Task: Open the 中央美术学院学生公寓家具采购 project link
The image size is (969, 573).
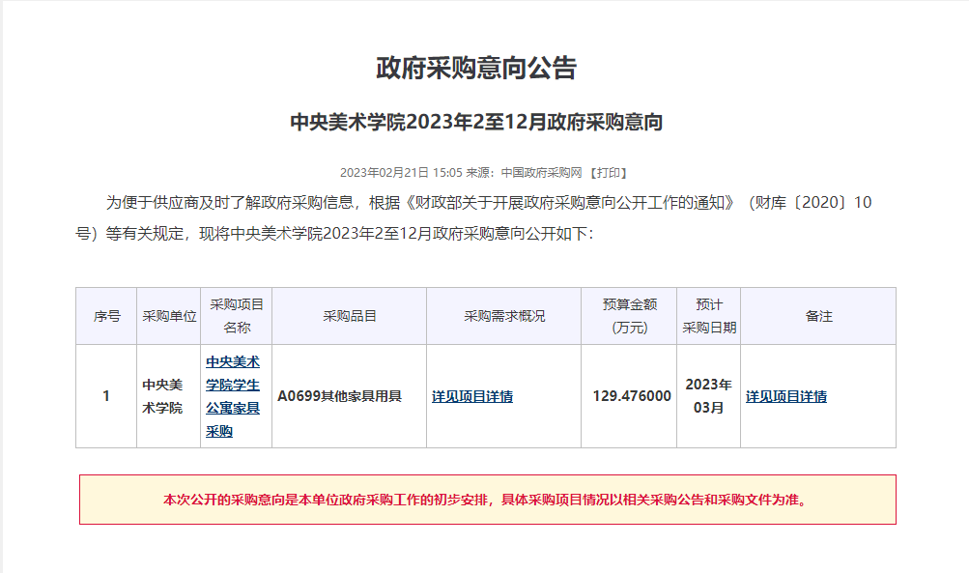Action: (x=233, y=396)
